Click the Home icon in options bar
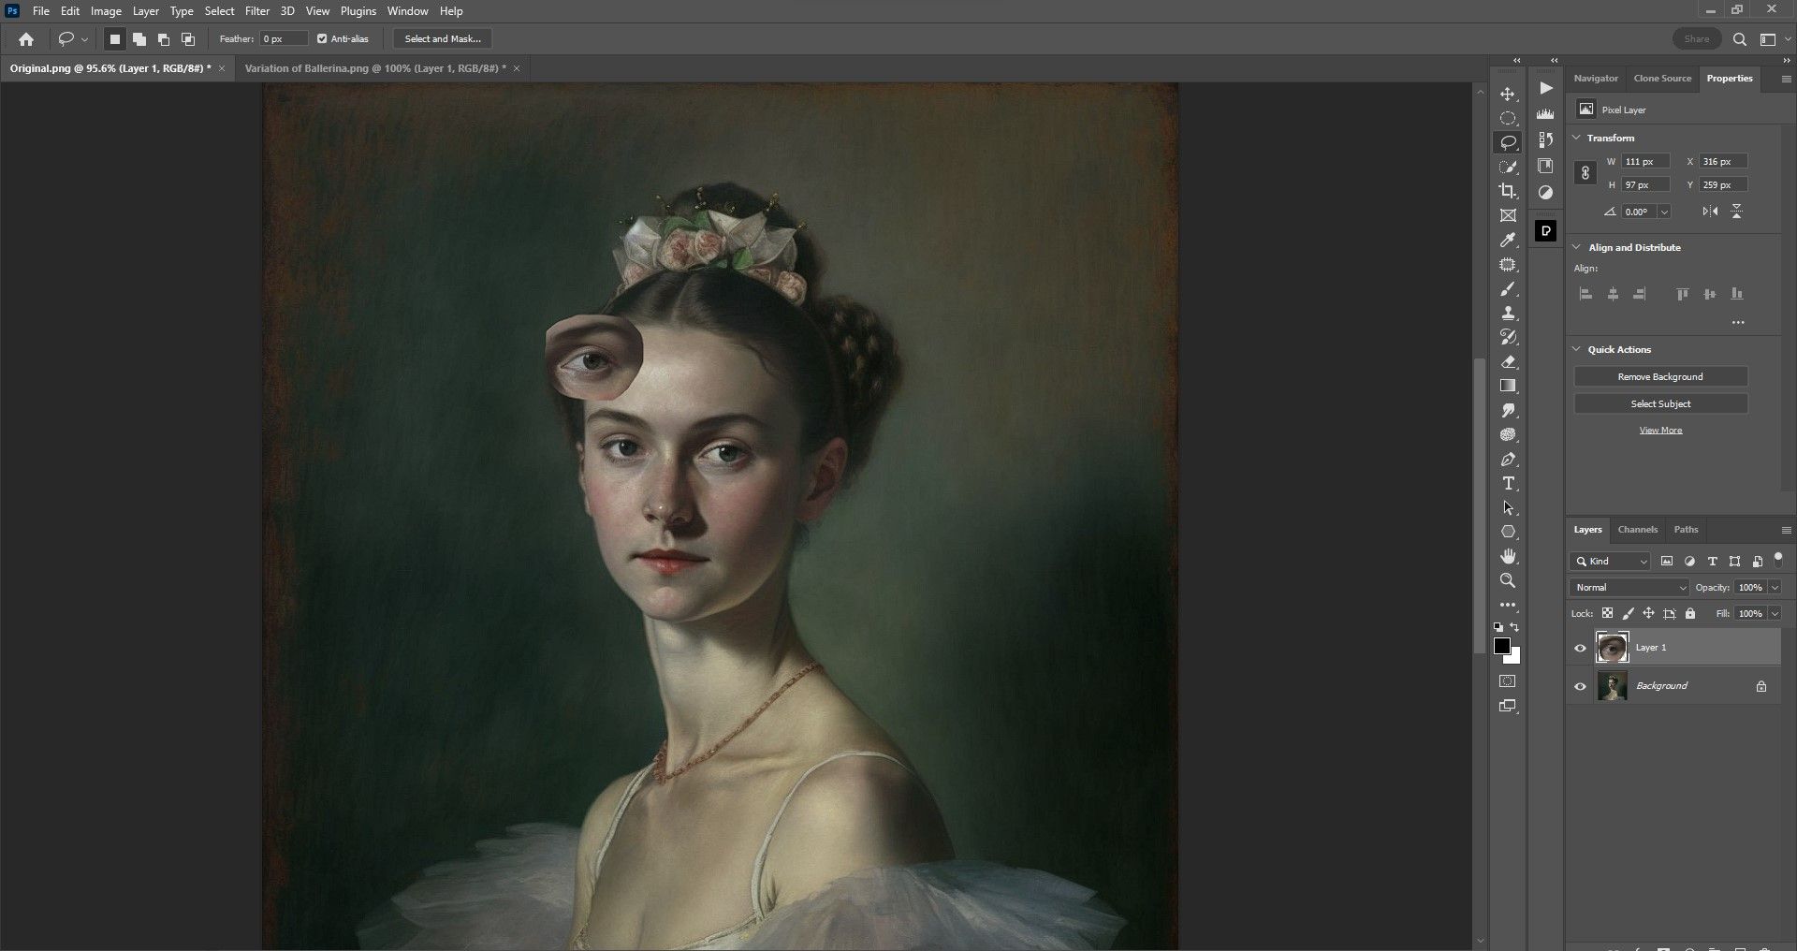Screen dimensions: 1797x951 [x=26, y=39]
